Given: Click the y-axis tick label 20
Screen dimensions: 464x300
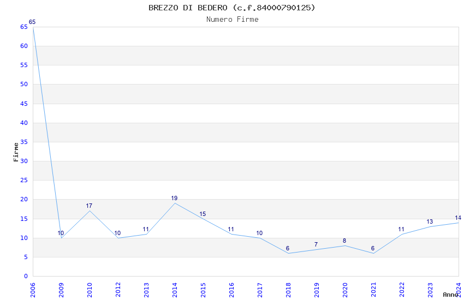Looking at the screenshot, I should (x=24, y=200).
